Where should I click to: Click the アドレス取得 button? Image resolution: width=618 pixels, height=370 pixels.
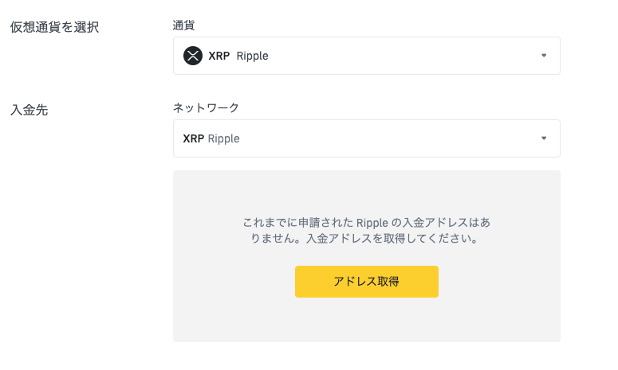(367, 282)
